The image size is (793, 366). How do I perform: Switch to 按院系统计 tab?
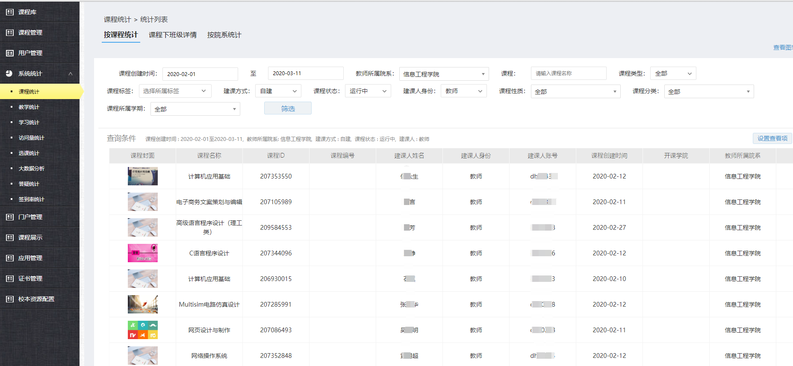[x=224, y=35]
